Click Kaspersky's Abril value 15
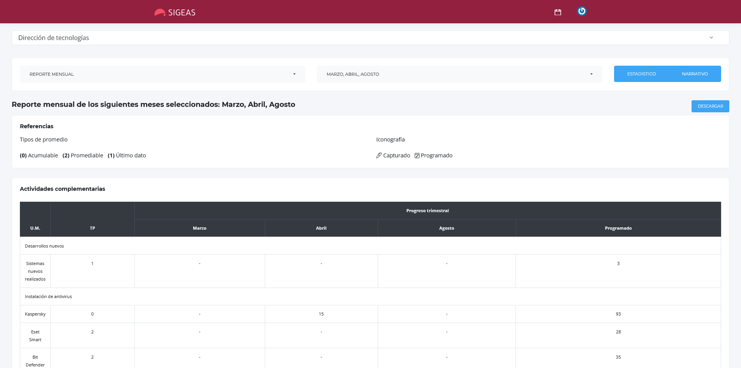Screen dimensions: 741x368 pyautogui.click(x=321, y=314)
